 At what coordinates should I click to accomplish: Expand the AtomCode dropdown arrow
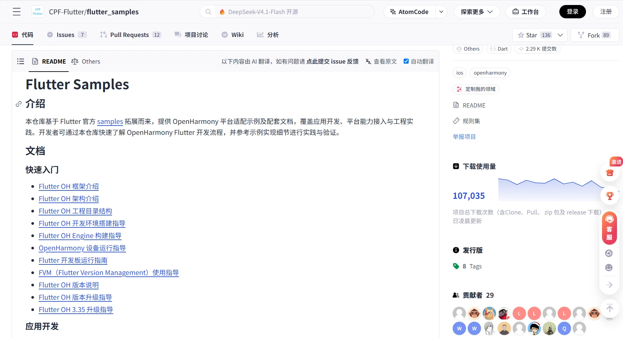[x=441, y=12]
